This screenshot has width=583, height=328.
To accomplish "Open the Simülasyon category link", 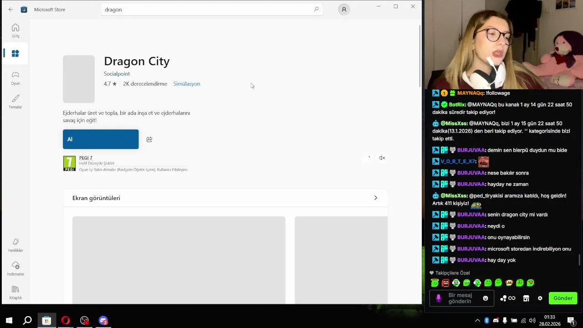I will pos(187,84).
